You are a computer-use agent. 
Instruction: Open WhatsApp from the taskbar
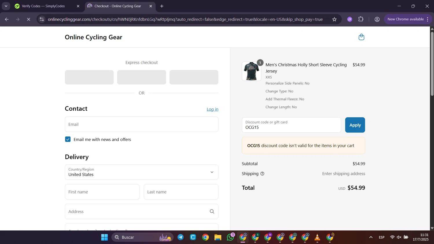coord(231,237)
